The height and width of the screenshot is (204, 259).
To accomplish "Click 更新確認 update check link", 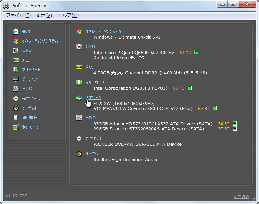I will [x=241, y=196].
